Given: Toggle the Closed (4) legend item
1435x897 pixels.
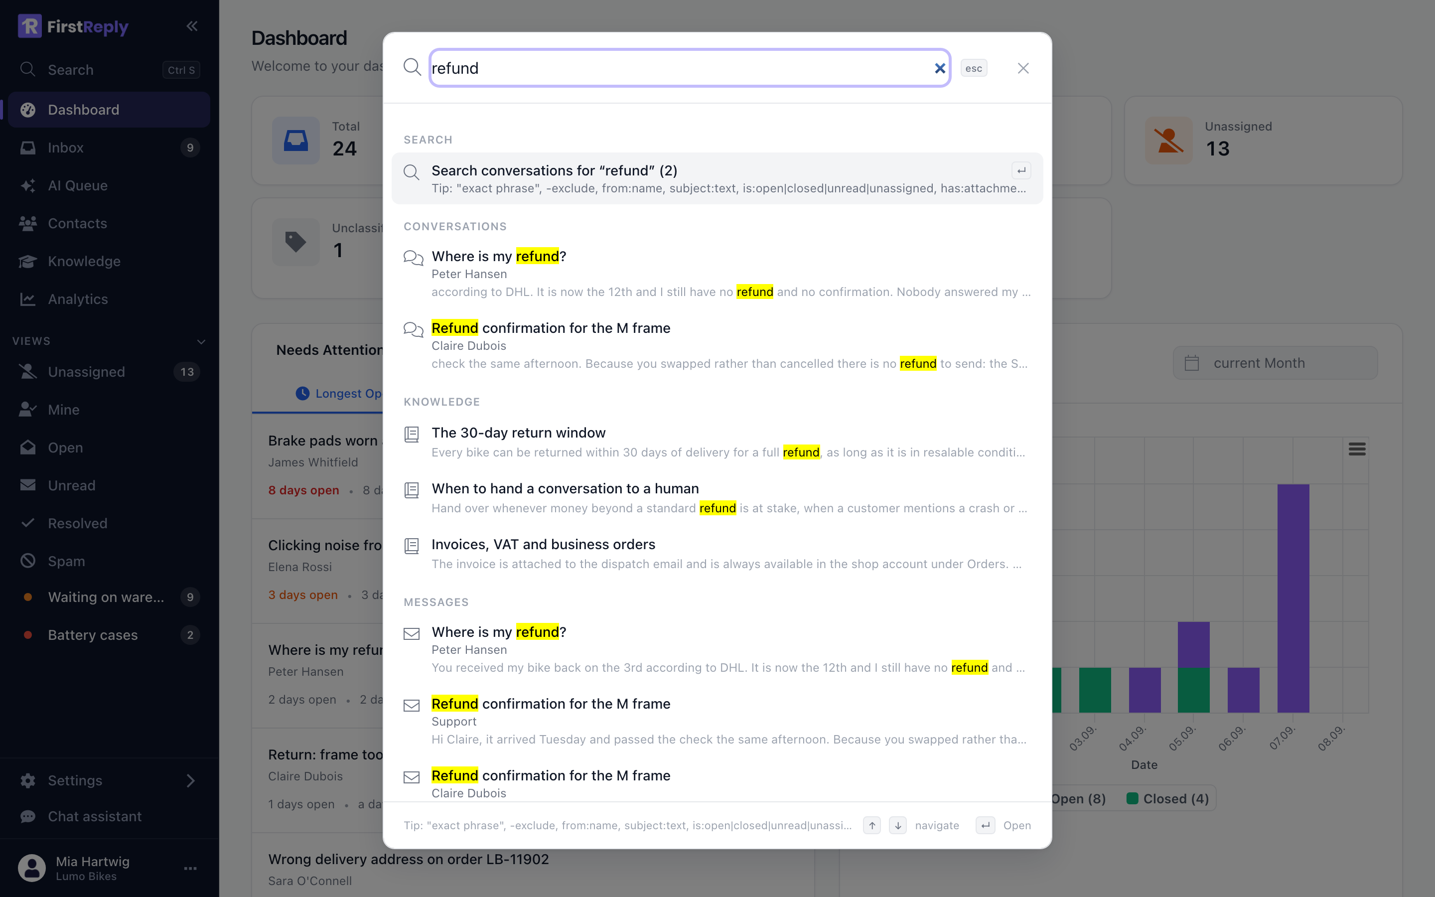Looking at the screenshot, I should click(x=1167, y=798).
